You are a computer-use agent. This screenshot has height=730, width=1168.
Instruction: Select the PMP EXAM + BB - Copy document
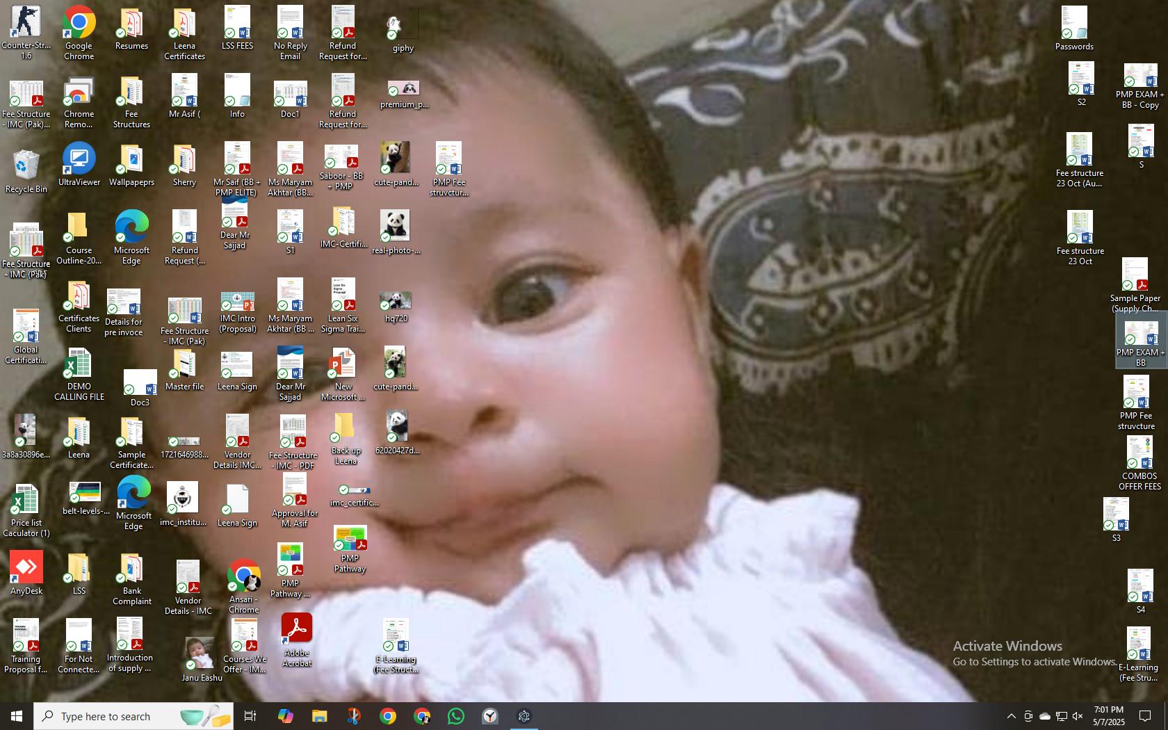[x=1140, y=87]
